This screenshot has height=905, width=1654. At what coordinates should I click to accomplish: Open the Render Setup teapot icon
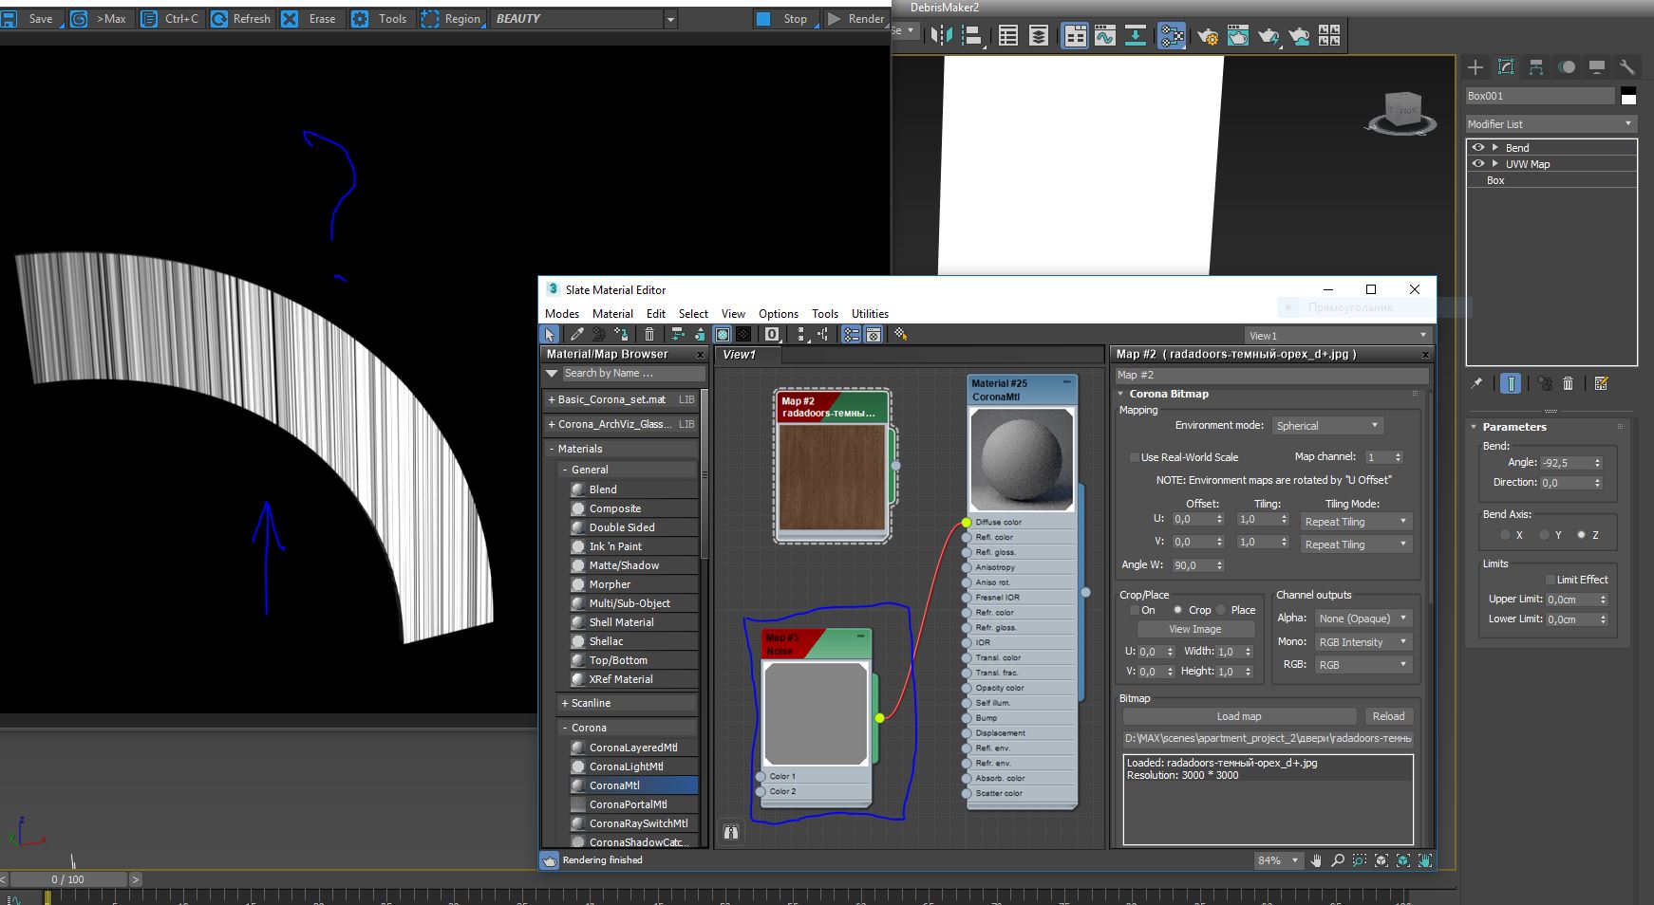1207,36
